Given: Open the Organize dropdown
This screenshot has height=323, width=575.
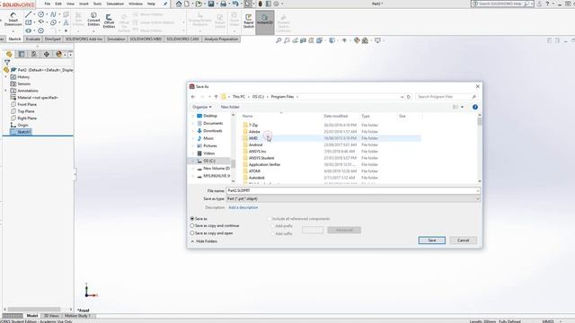Looking at the screenshot, I should (201, 107).
